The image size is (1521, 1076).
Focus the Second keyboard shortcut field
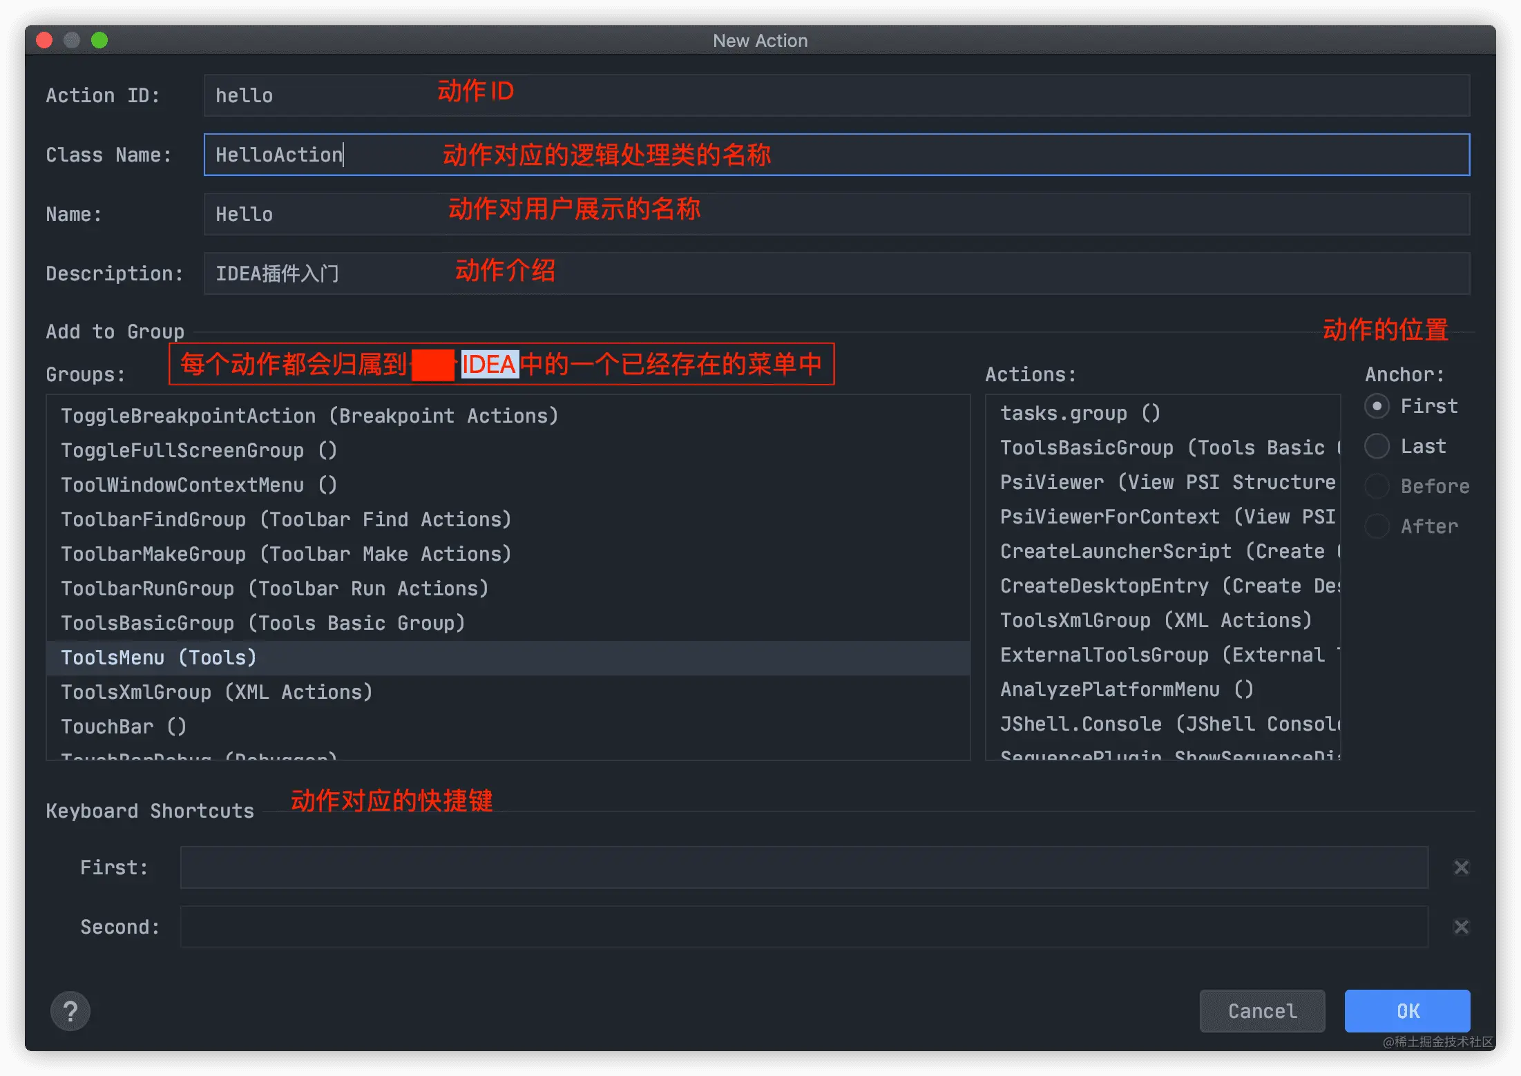coord(804,927)
